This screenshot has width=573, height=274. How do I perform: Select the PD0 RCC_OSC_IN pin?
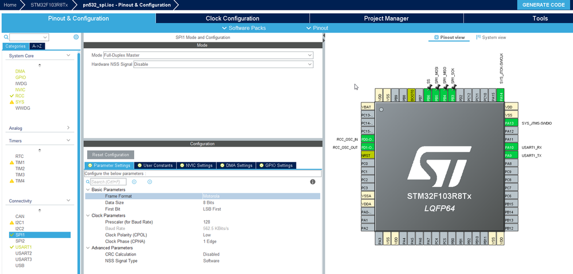point(368,139)
